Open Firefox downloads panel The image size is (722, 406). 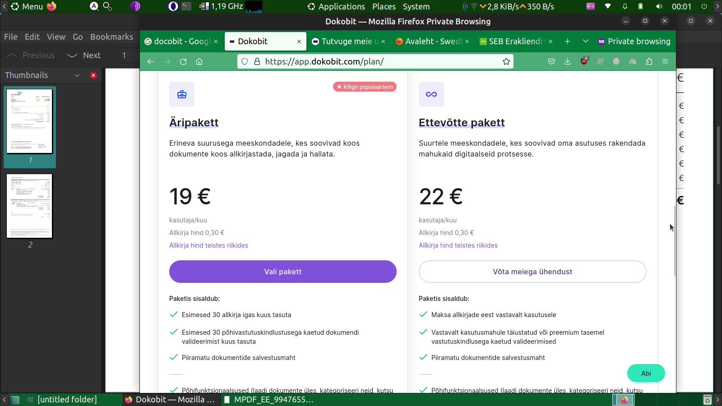[x=568, y=61]
